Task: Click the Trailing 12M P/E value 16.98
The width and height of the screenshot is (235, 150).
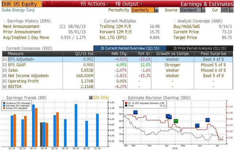Action: pos(155,26)
